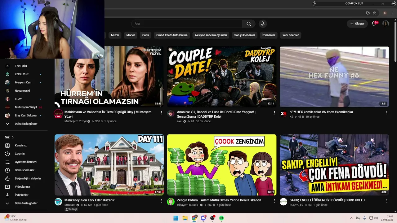Select the Grand Theft Auto Online chip
The width and height of the screenshot is (397, 223).
pos(172,35)
